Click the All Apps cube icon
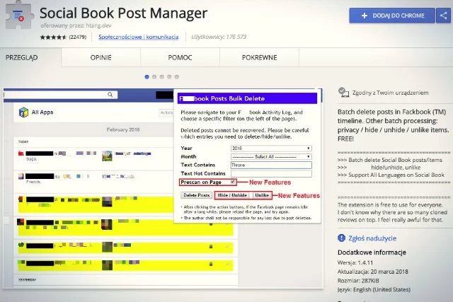 click(23, 112)
